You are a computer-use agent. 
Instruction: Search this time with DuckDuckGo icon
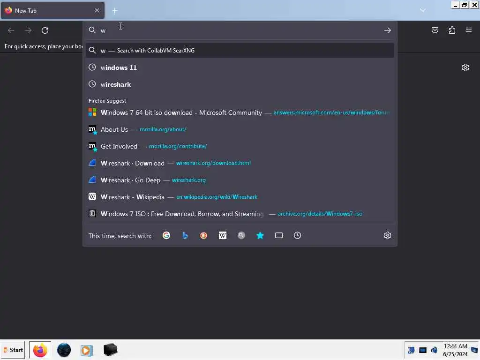[203, 235]
